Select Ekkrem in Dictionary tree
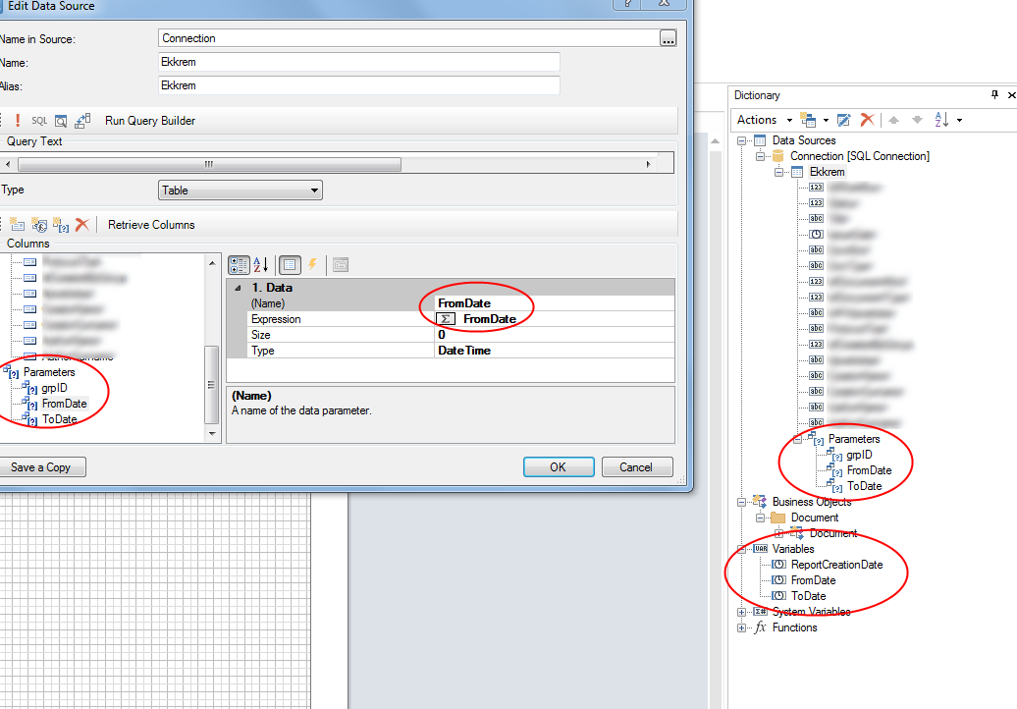1017x709 pixels. (827, 172)
